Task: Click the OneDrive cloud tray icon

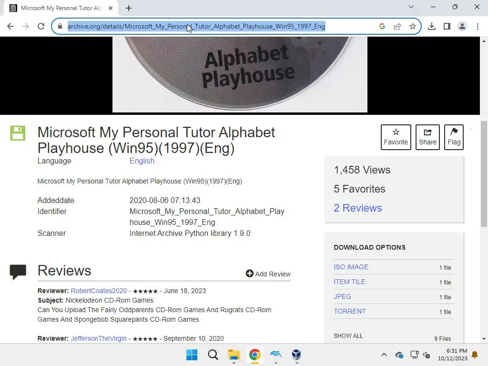Action: click(399, 355)
